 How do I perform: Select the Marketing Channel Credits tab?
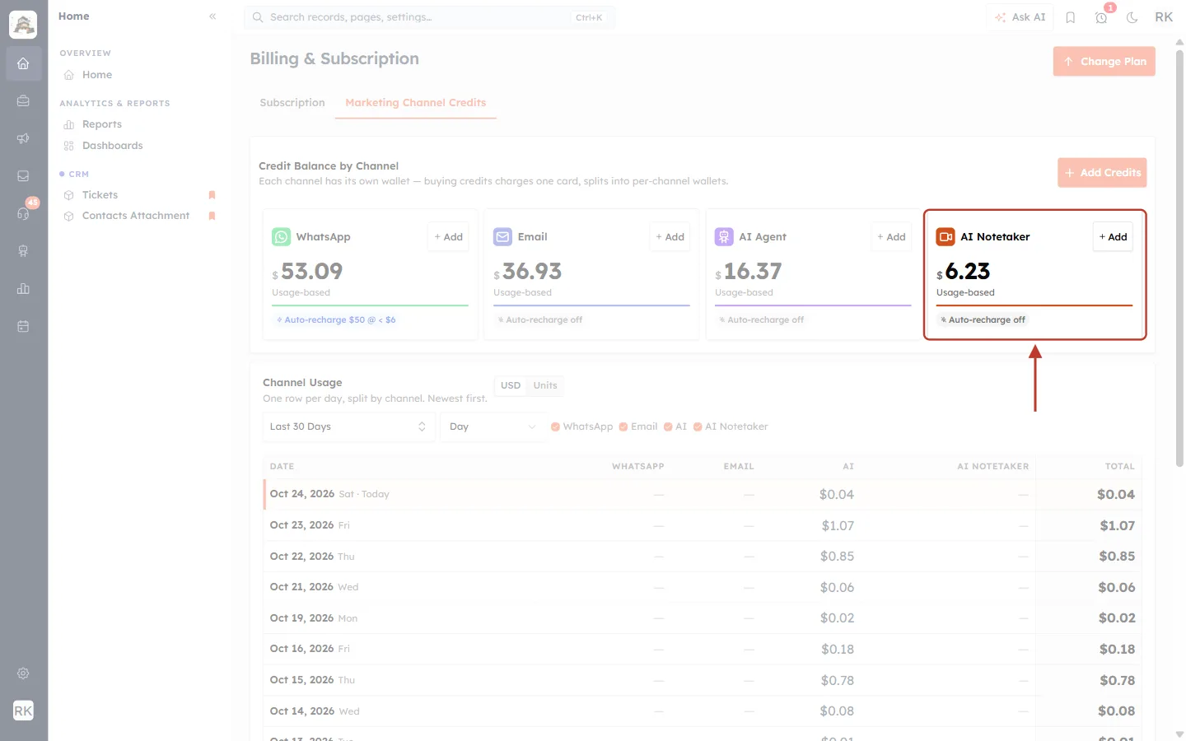(416, 103)
